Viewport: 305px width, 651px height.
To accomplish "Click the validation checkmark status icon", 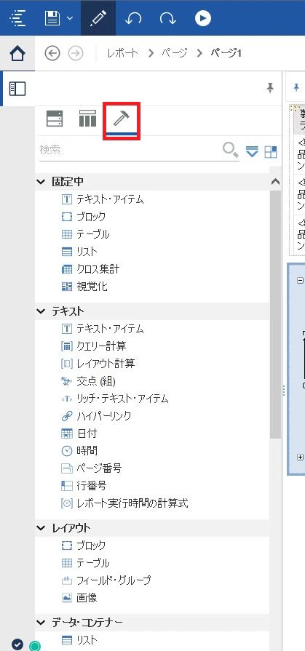I will (17, 644).
